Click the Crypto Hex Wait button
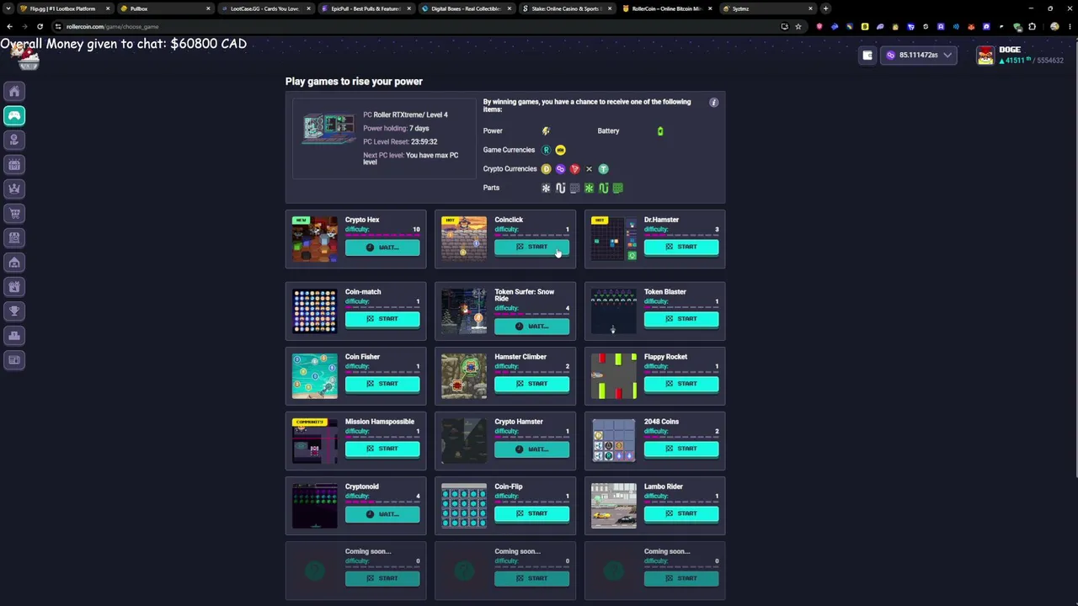Viewport: 1078px width, 606px height. (x=382, y=247)
